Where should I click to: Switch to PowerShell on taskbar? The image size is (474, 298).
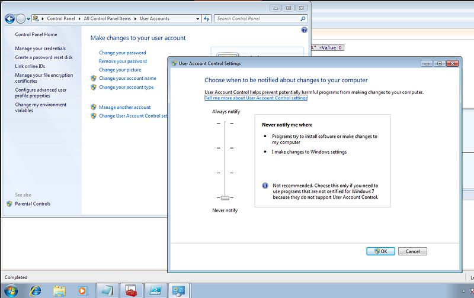click(155, 290)
